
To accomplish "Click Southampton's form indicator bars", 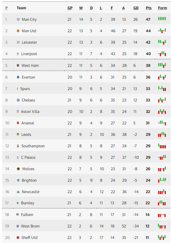I will point(162,146).
